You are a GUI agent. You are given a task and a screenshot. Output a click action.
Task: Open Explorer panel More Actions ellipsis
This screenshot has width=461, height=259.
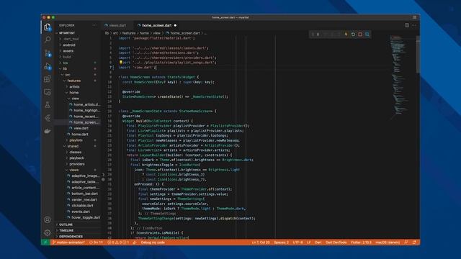click(94, 25)
